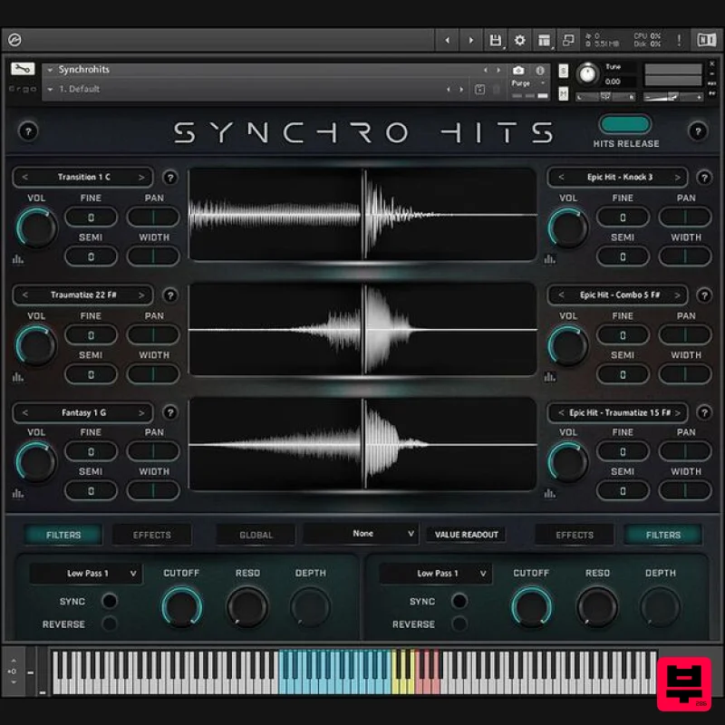Click the EQ bars icon under Transition 1 C volume
Viewport: 725px width, 725px height.
[17, 259]
